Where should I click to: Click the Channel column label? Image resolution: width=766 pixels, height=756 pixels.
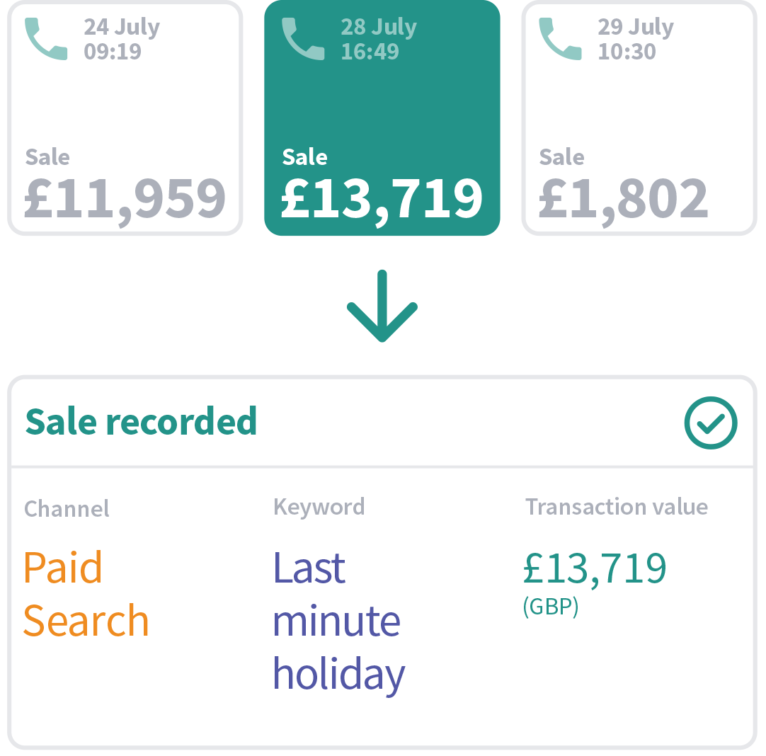click(67, 508)
